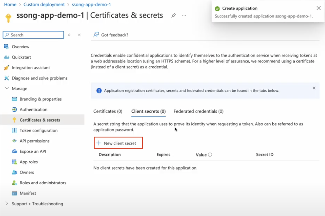Open the Federated credentials tab
This screenshot has height=216, width=325.
point(198,111)
